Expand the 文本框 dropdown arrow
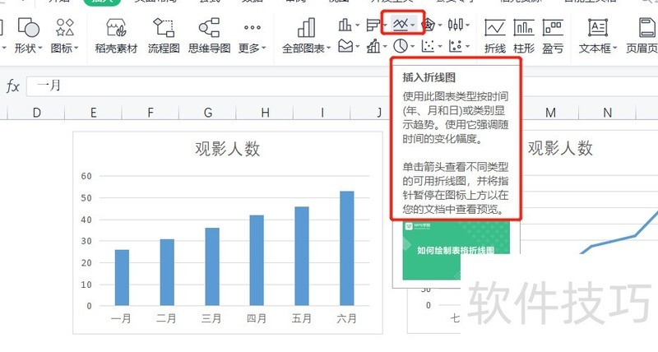Viewport: 658px width, 352px height. [614, 49]
